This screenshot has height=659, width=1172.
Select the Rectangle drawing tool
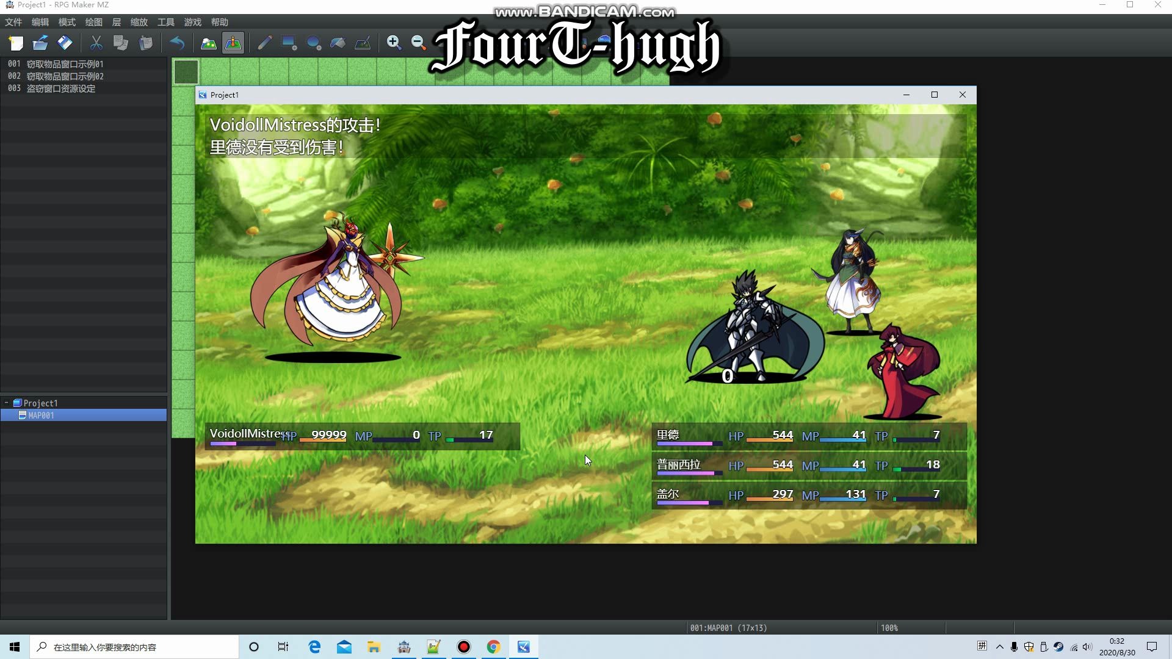coord(289,43)
